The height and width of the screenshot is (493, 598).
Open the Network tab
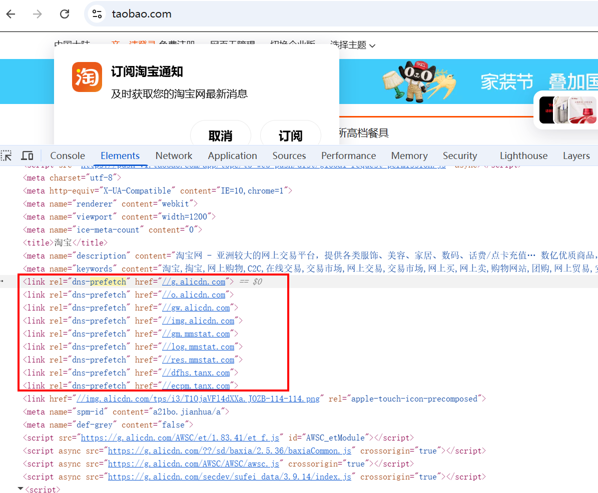tap(174, 155)
